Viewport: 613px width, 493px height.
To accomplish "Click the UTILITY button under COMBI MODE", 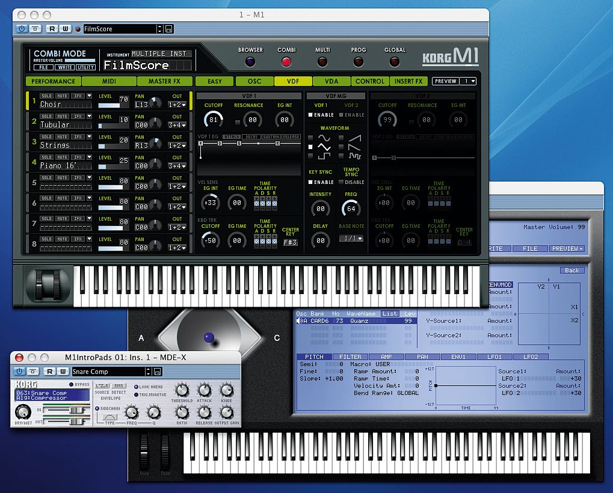I will (x=85, y=67).
